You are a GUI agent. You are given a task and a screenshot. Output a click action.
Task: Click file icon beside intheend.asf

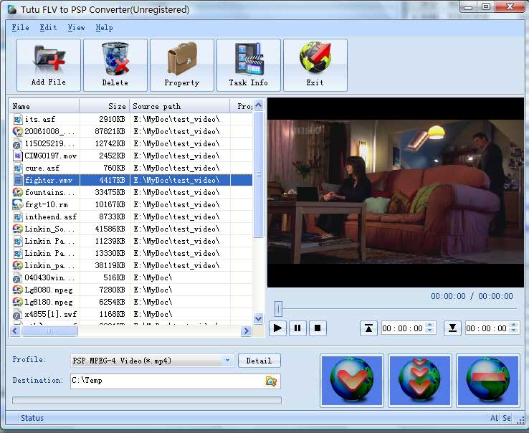(x=17, y=217)
